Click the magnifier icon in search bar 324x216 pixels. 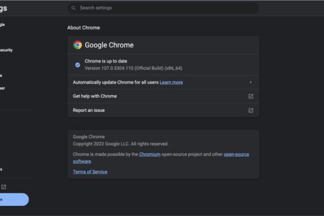[73, 8]
